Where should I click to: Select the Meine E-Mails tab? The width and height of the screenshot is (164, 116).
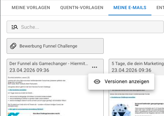pyautogui.click(x=130, y=8)
